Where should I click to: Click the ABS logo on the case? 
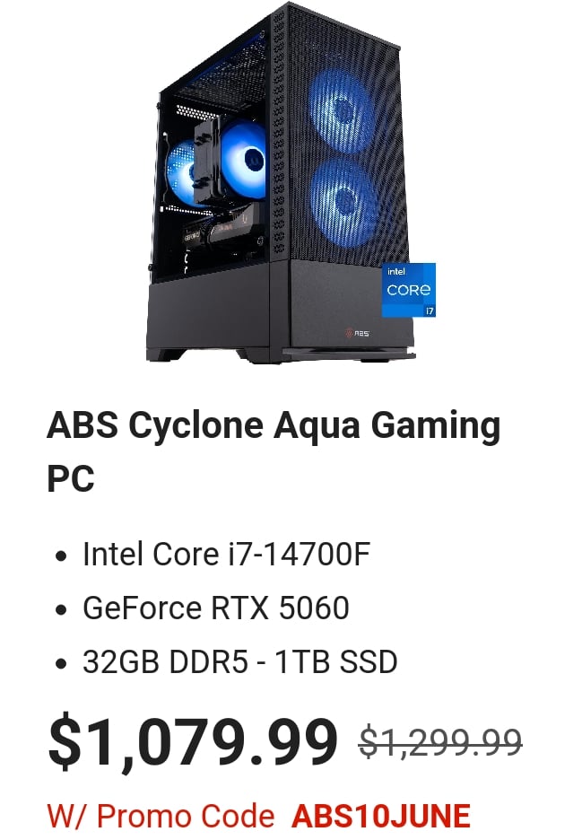pyautogui.click(x=357, y=333)
